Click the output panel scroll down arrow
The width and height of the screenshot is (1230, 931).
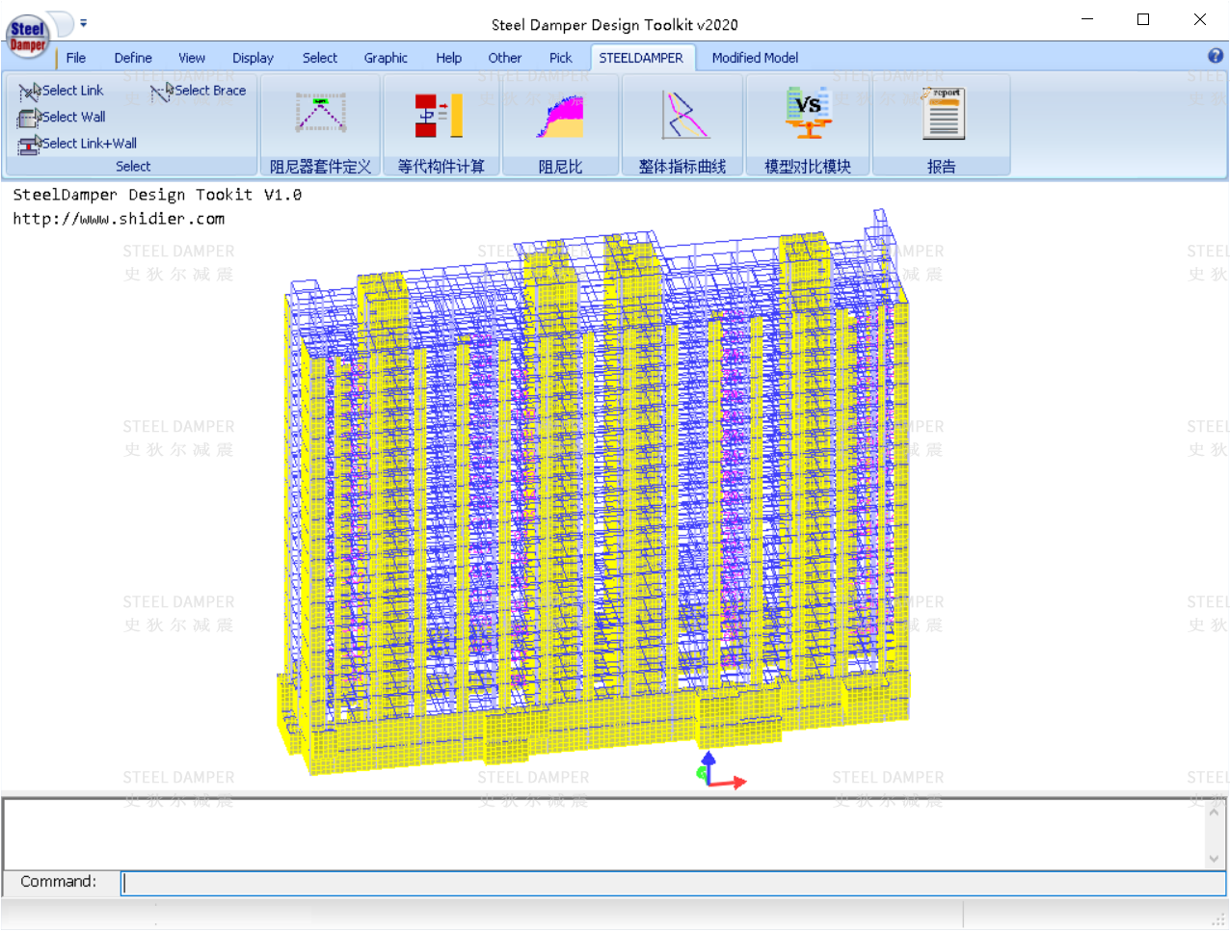pos(1214,858)
